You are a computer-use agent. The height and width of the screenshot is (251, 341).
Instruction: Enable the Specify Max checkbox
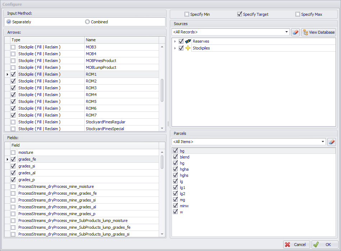pyautogui.click(x=298, y=14)
